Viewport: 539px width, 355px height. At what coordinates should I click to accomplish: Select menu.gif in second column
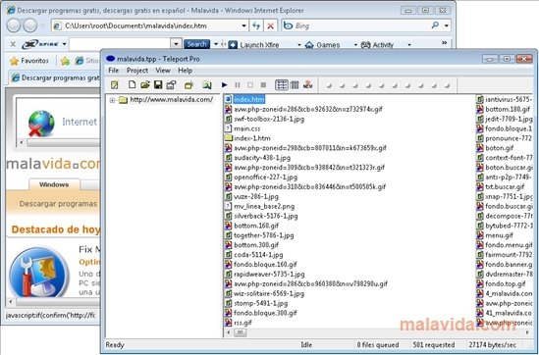click(x=499, y=235)
